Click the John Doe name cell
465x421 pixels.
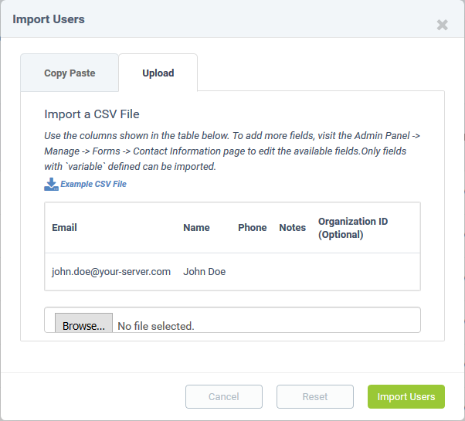[205, 272]
